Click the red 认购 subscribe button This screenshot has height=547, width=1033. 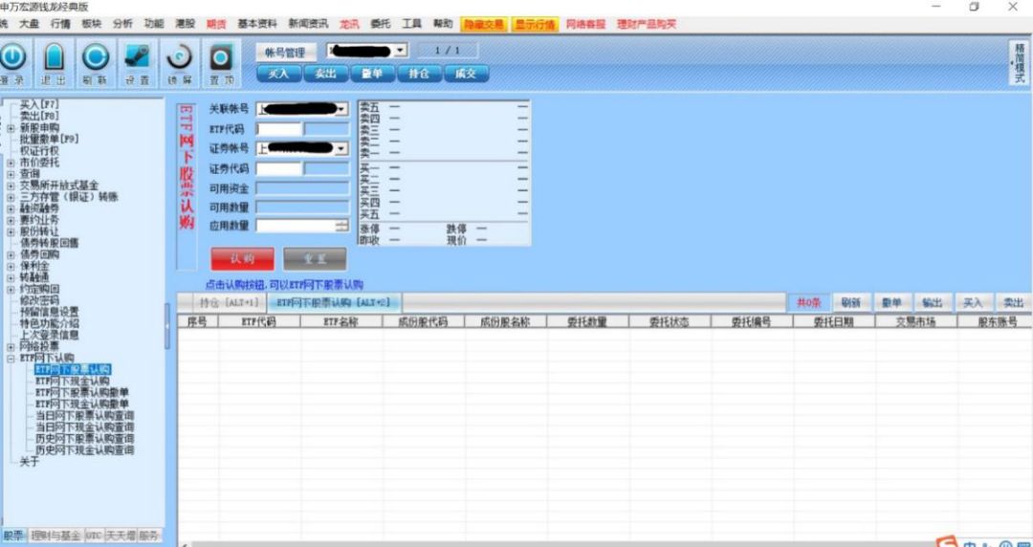[x=242, y=259]
